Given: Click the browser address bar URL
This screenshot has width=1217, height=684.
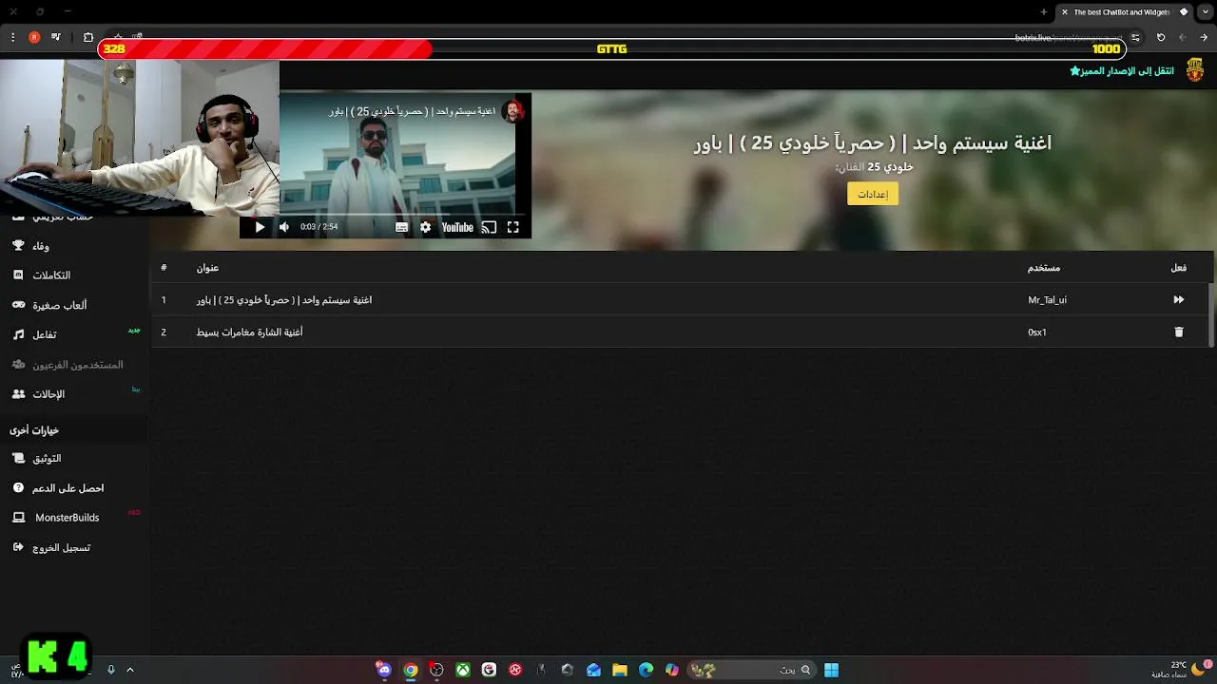Looking at the screenshot, I should [x=1069, y=37].
